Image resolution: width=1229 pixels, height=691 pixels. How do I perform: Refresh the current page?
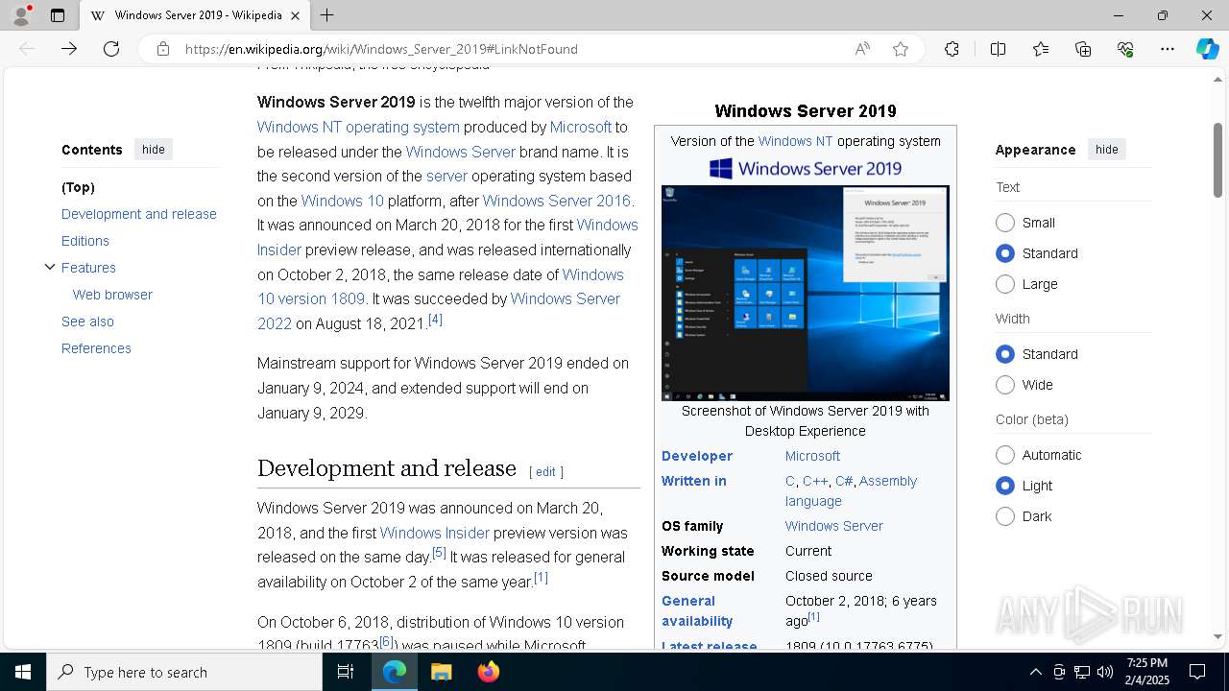[111, 49]
